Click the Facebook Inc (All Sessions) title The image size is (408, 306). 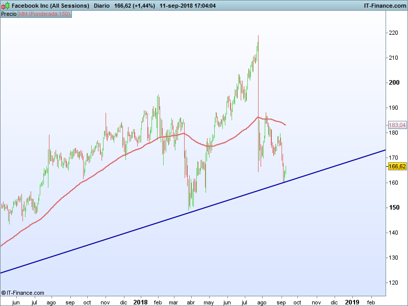[x=50, y=6]
